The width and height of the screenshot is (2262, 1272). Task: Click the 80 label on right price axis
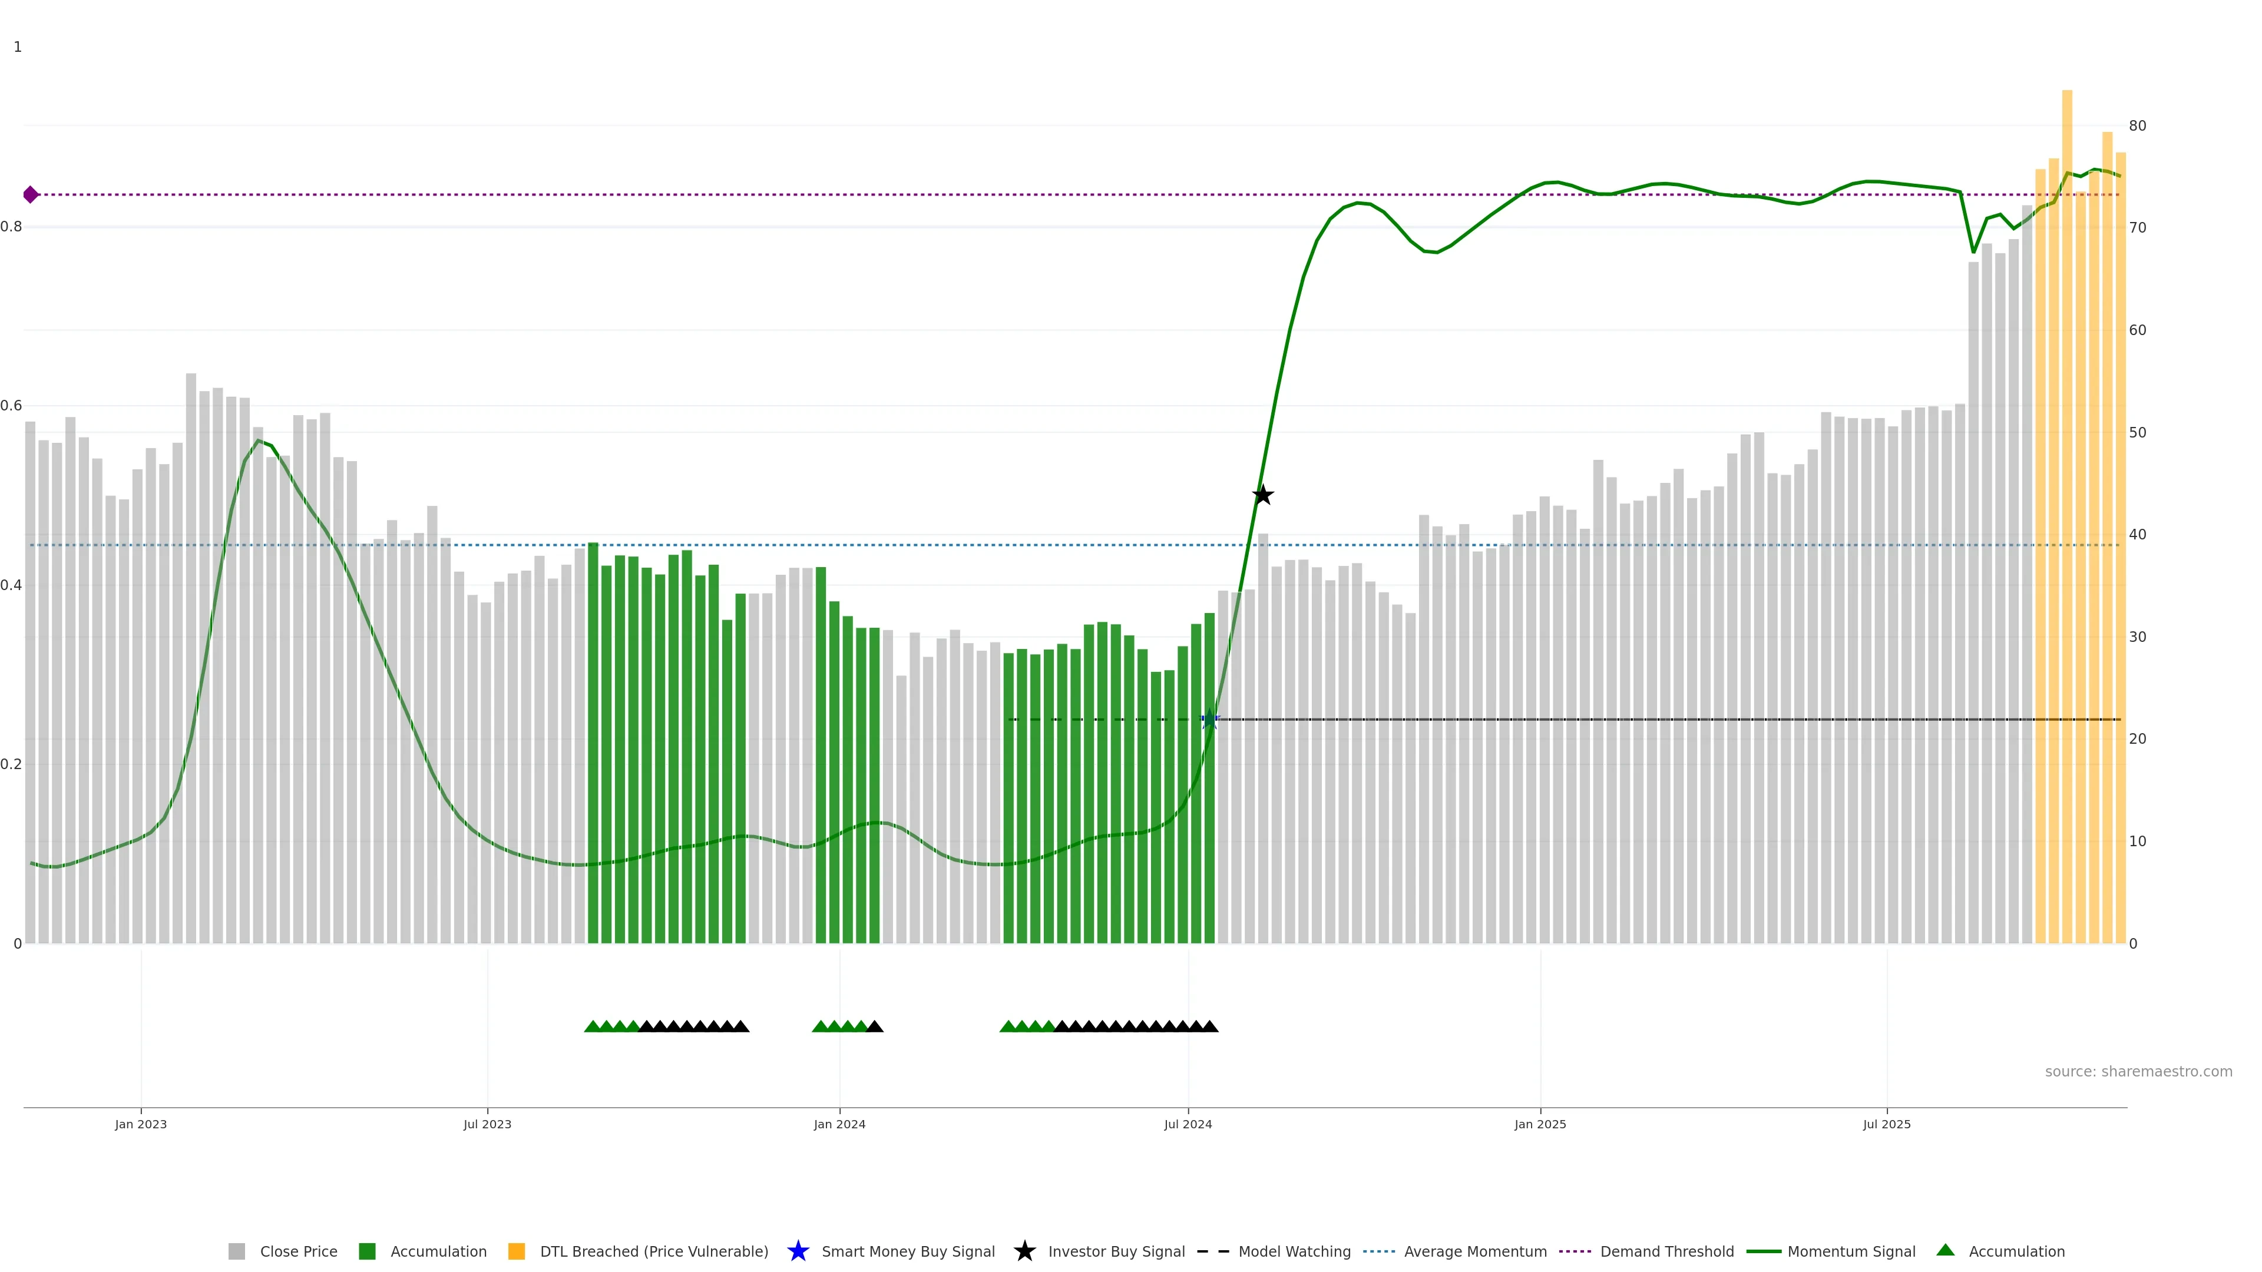click(2137, 125)
